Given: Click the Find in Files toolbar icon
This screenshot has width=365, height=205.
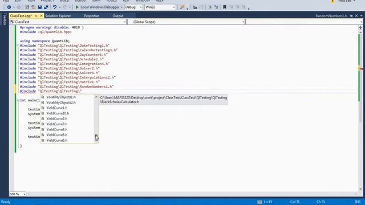Looking at the screenshot, I should point(182,7).
